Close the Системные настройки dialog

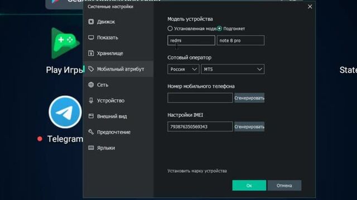tap(310, 7)
